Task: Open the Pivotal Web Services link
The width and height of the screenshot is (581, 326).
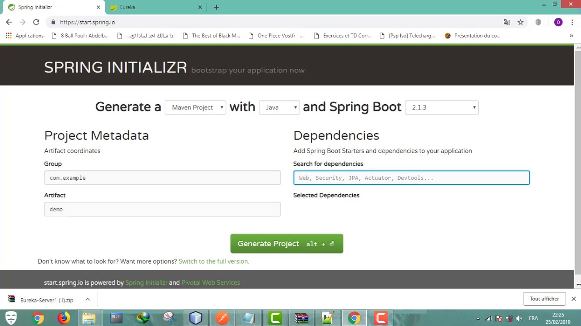Action: (211, 283)
